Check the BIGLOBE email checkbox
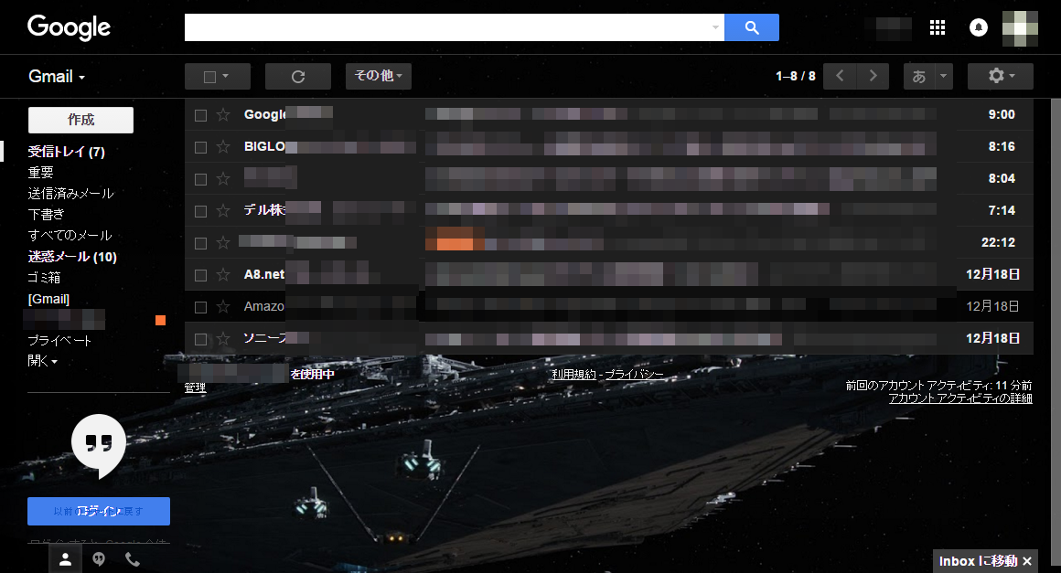Image resolution: width=1061 pixels, height=573 pixels. 200,147
